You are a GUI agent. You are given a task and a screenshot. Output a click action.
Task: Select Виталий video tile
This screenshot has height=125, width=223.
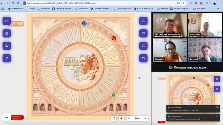tap(205, 50)
